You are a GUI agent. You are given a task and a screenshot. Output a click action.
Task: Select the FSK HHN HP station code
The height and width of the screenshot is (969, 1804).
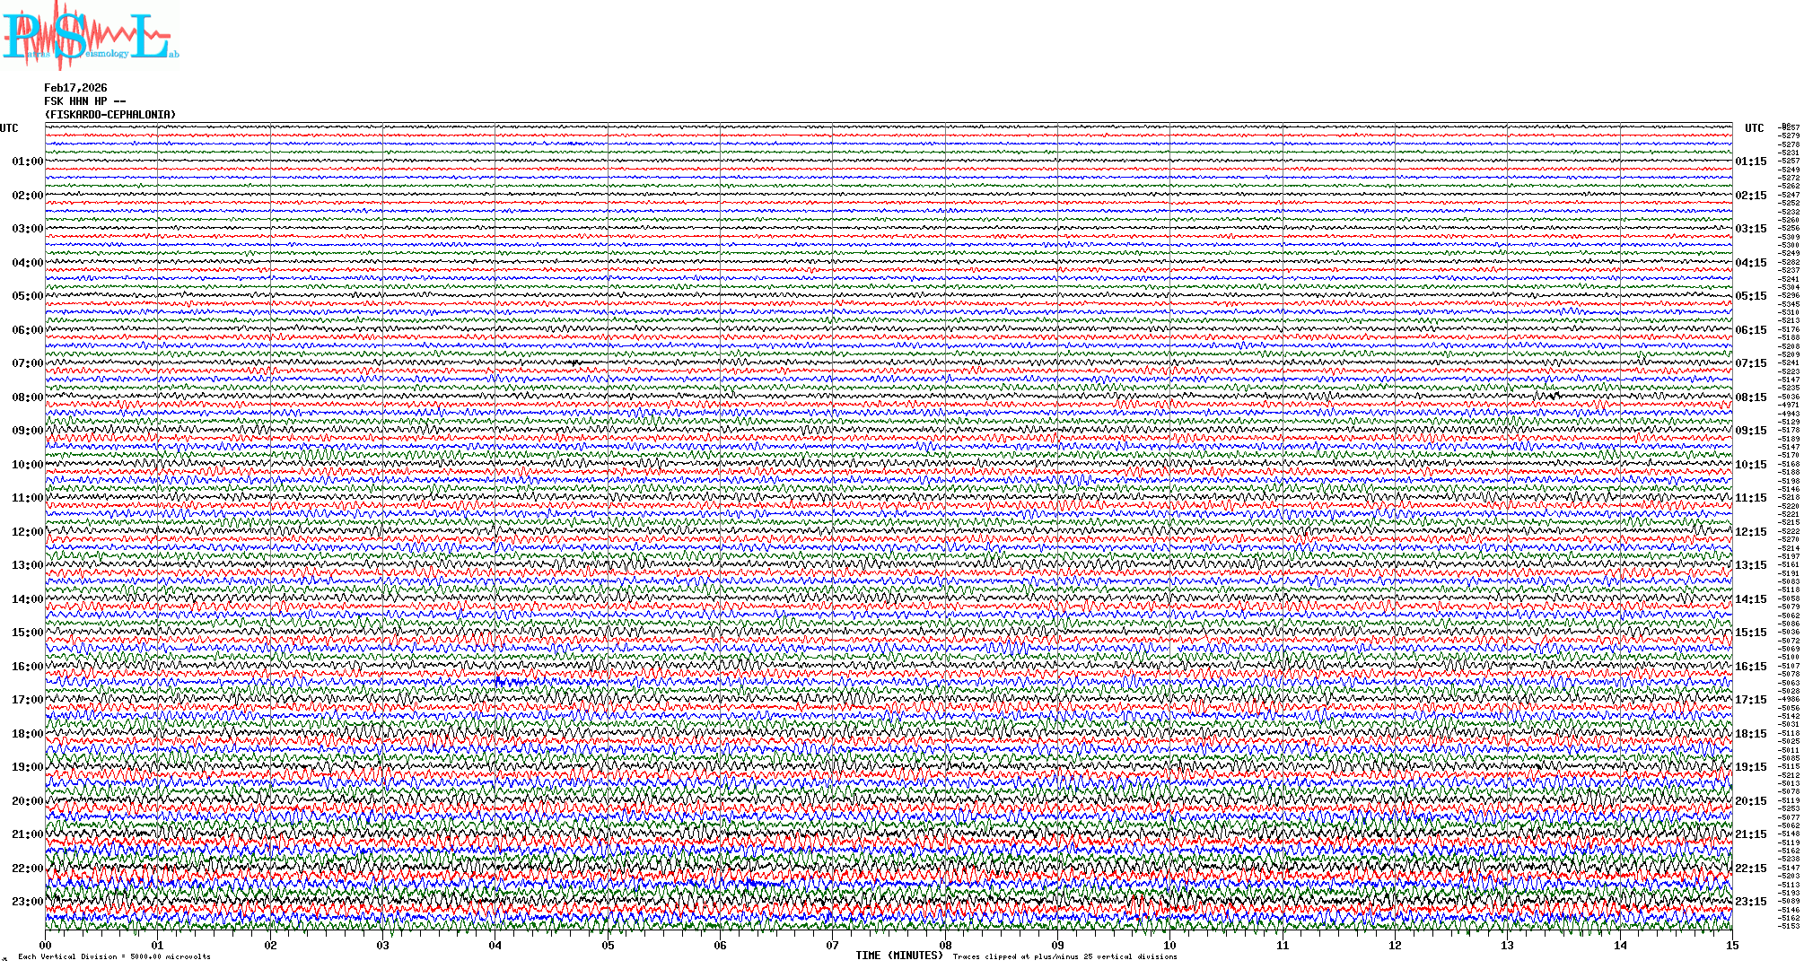click(75, 101)
